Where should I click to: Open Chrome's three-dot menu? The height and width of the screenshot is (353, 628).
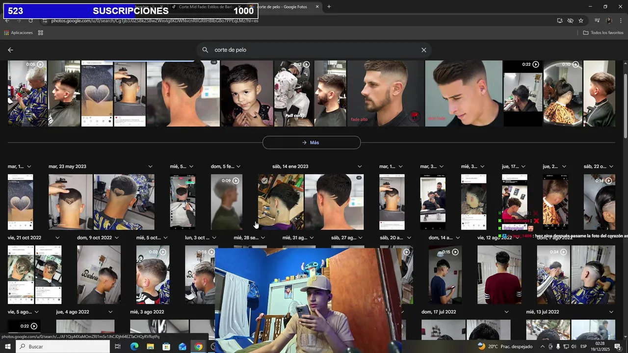tap(621, 21)
